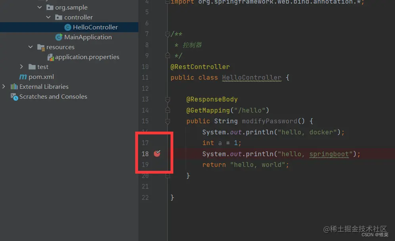395x241 pixels.
Task: Click the test folder icon
Action: (32, 67)
